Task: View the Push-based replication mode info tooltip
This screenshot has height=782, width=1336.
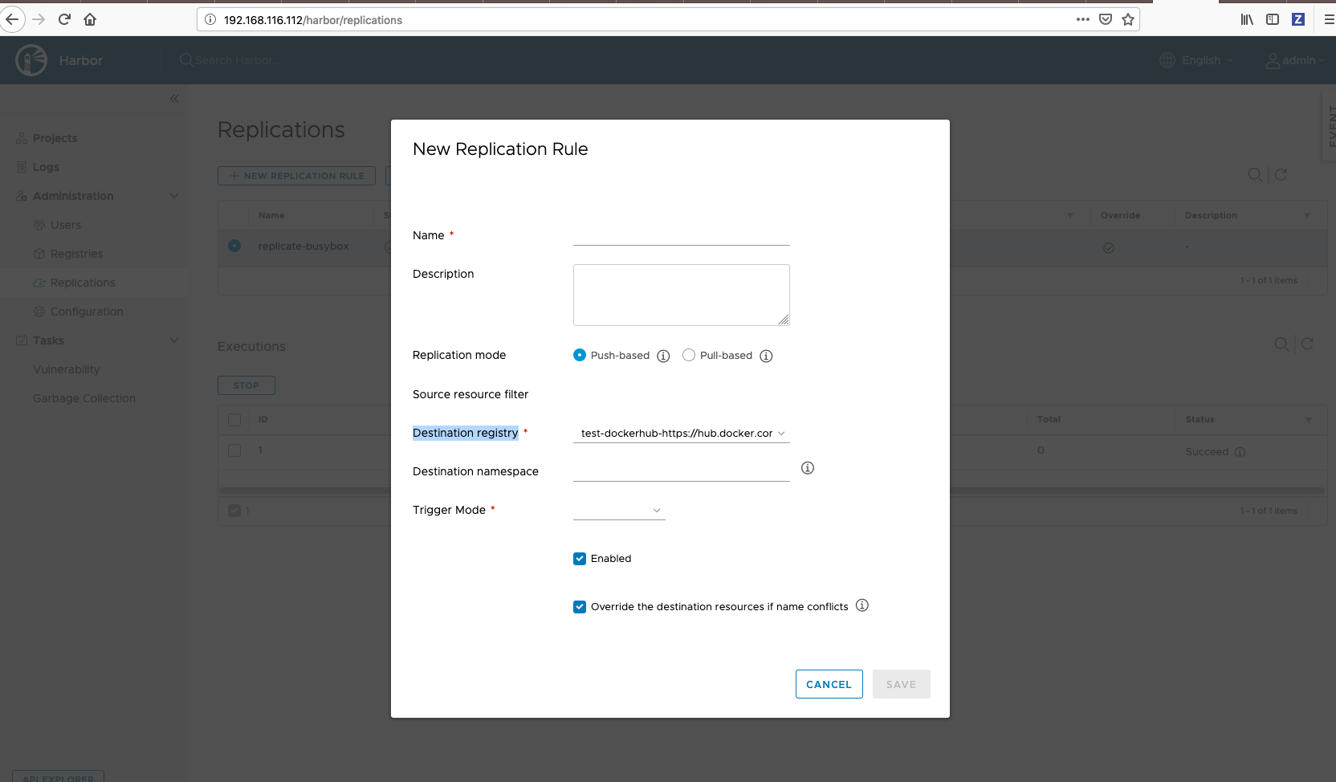Action: click(662, 355)
